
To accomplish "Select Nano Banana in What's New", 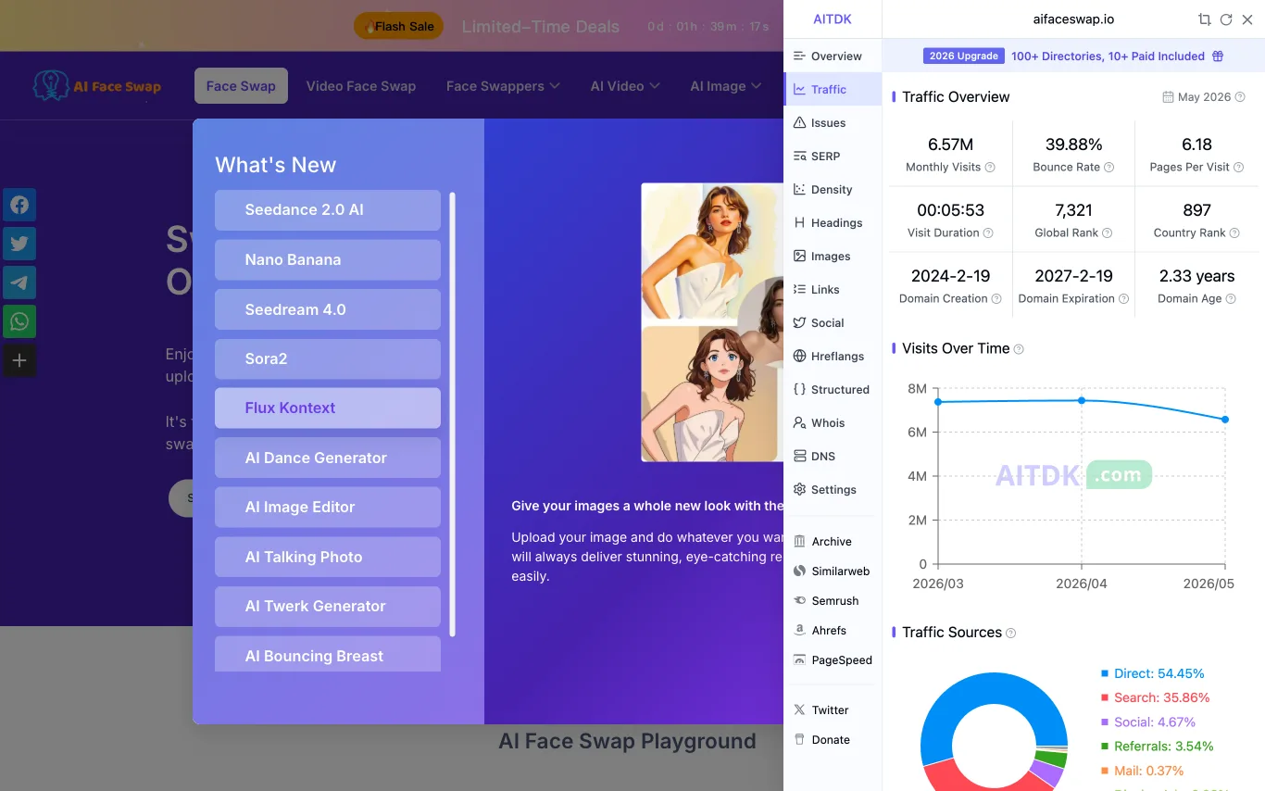I will (328, 259).
